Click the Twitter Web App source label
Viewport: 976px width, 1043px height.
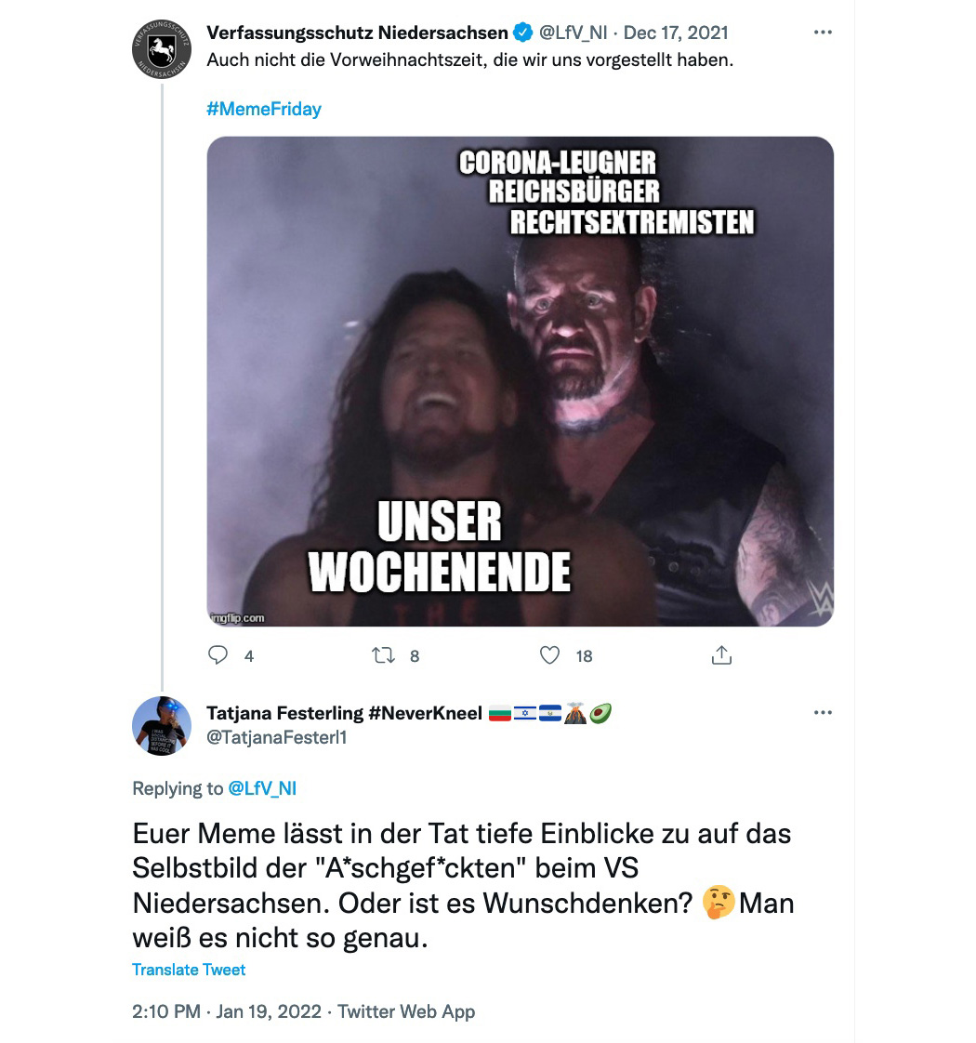[406, 1011]
